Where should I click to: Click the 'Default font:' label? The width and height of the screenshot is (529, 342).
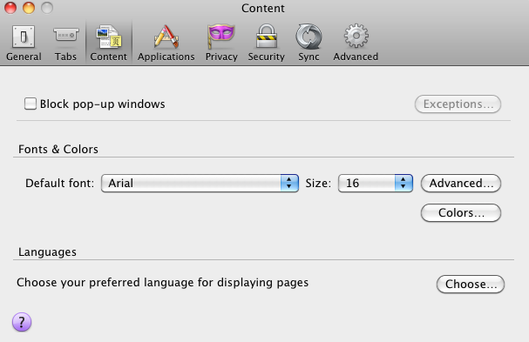(60, 184)
